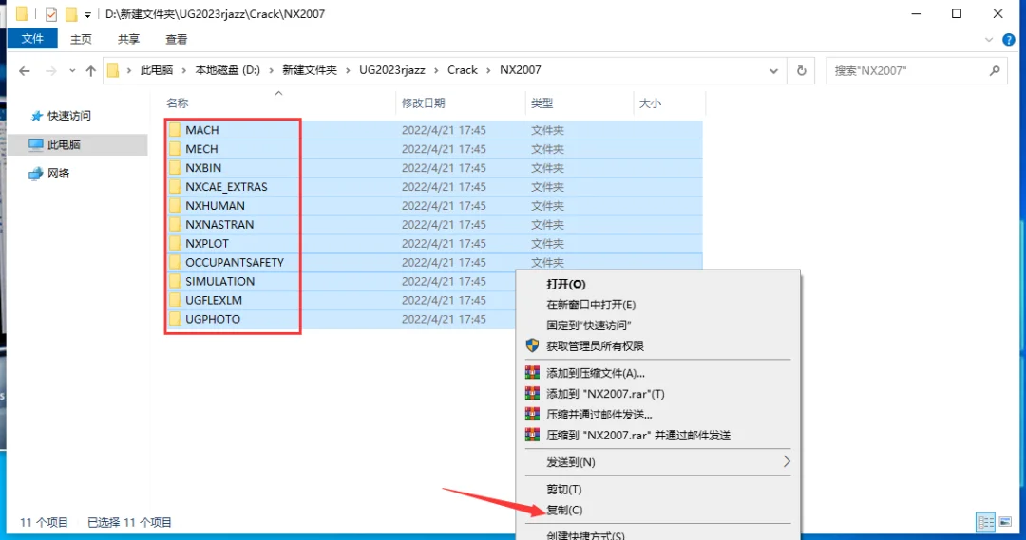Go forward with the right arrow button
1026x540 pixels.
[50, 70]
